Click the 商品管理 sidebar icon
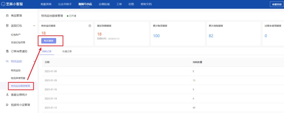This screenshot has width=284, height=113. (x=7, y=16)
